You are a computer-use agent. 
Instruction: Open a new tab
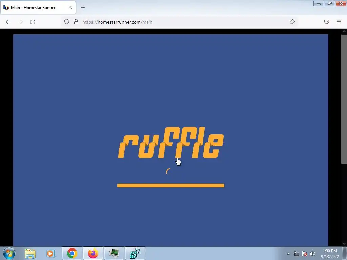pyautogui.click(x=83, y=8)
